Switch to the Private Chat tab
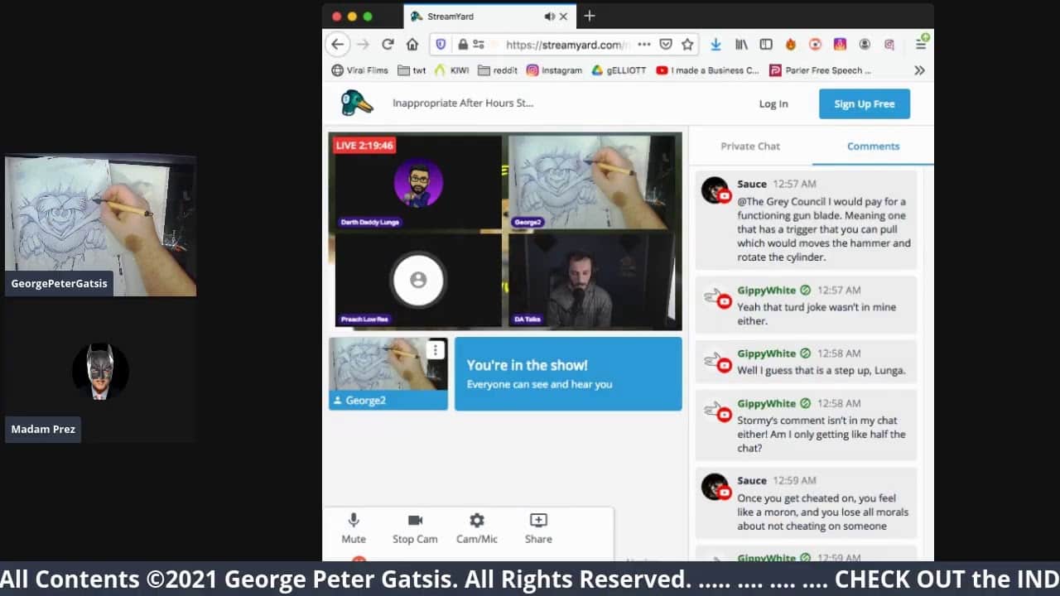 tap(750, 147)
